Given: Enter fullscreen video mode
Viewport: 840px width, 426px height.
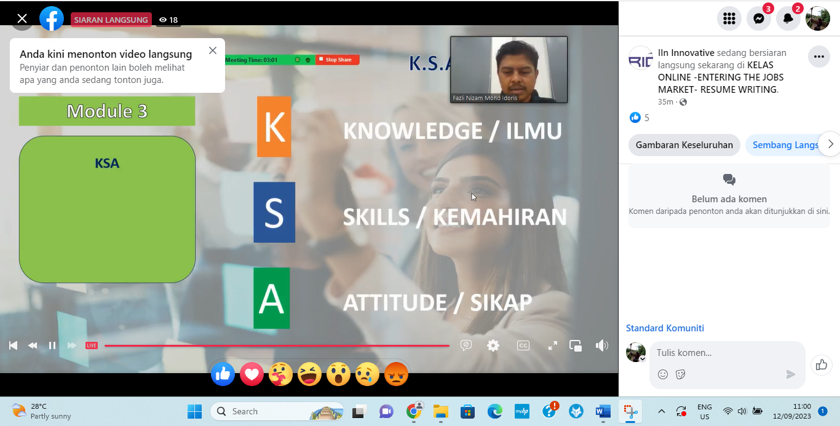Looking at the screenshot, I should point(552,345).
